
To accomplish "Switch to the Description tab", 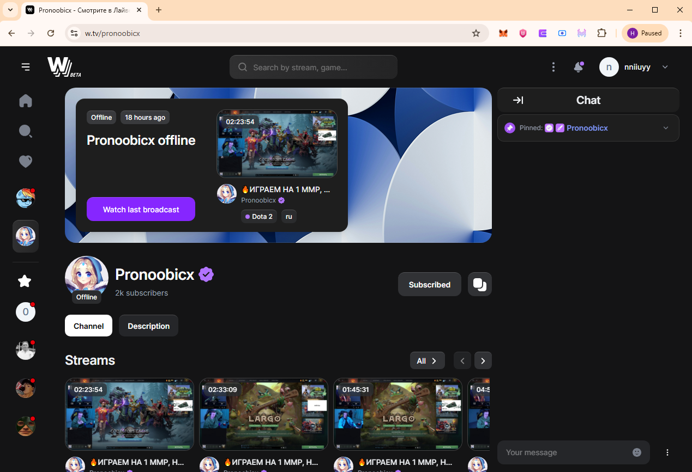I will [148, 326].
